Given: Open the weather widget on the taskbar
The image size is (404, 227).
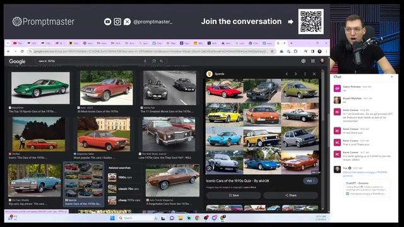Looking at the screenshot, I should [x=13, y=218].
